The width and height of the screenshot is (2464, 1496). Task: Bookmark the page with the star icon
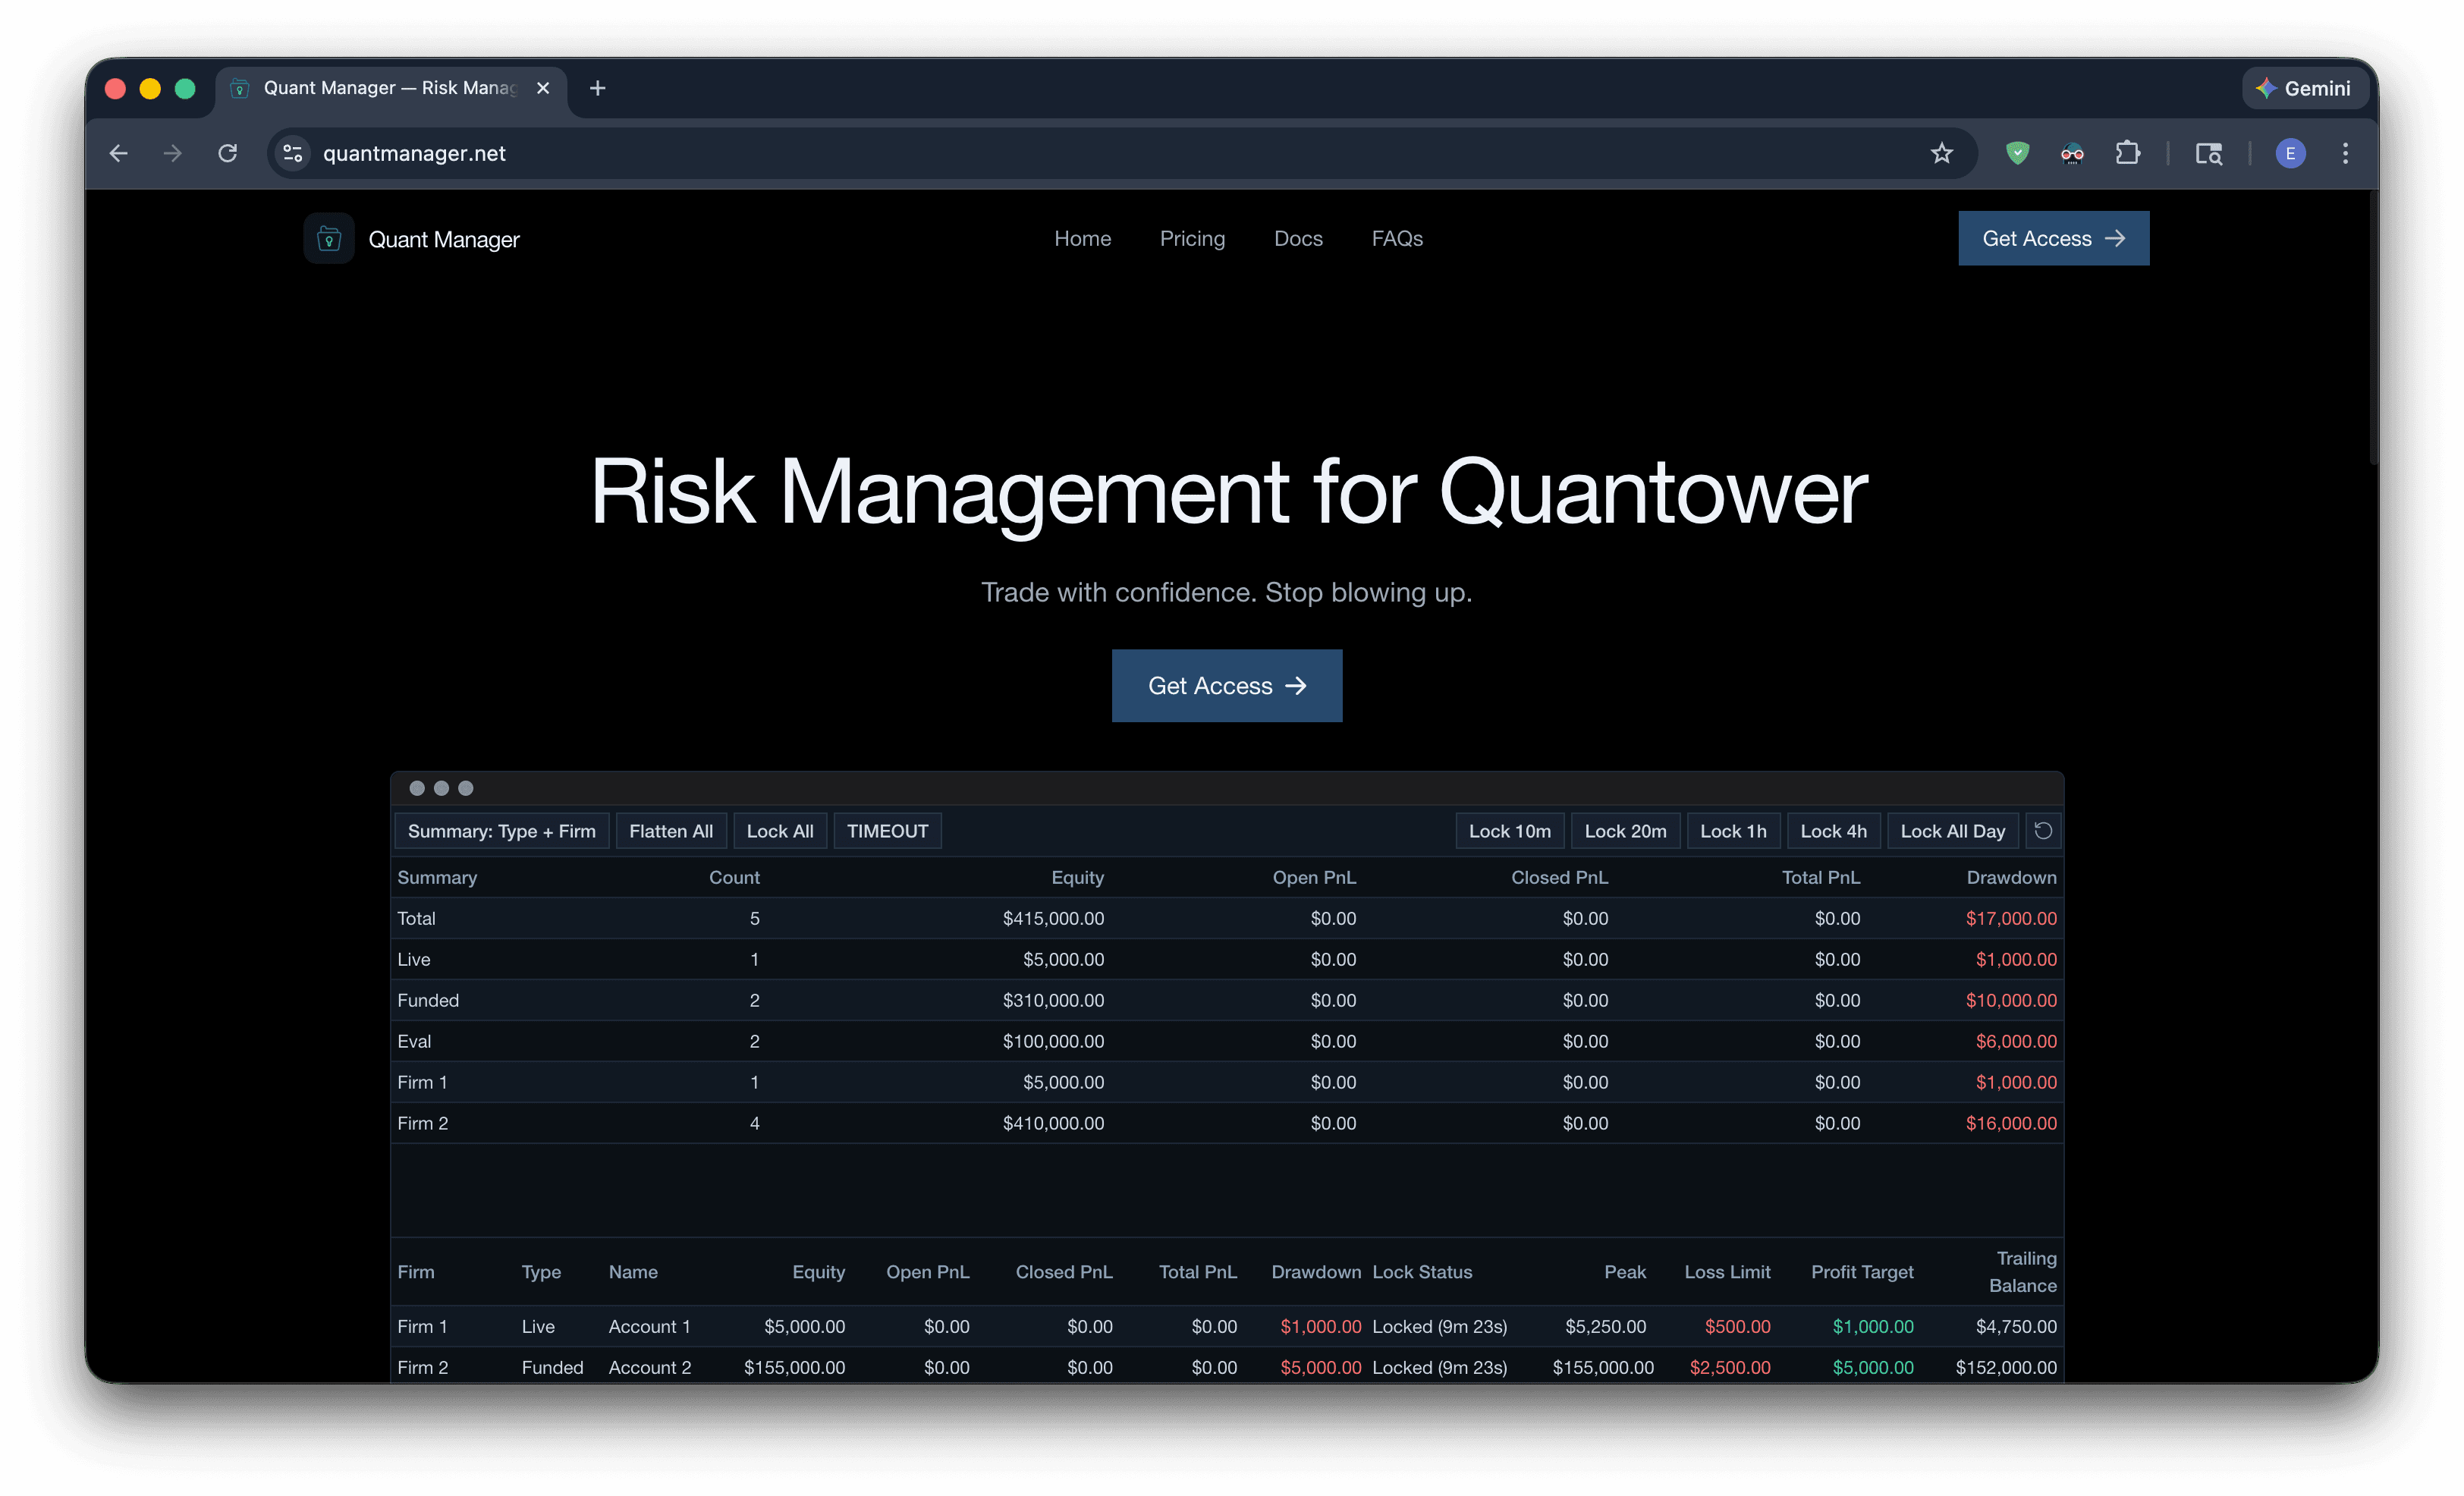click(x=1941, y=153)
